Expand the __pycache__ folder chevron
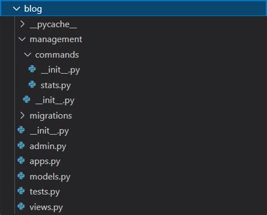267x215 pixels. 23,24
